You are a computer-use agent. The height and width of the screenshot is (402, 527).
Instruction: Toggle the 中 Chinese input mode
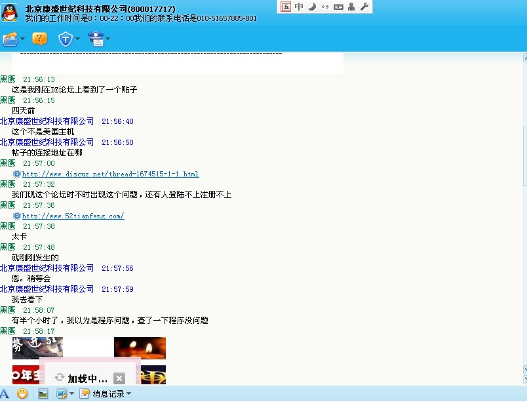point(299,7)
